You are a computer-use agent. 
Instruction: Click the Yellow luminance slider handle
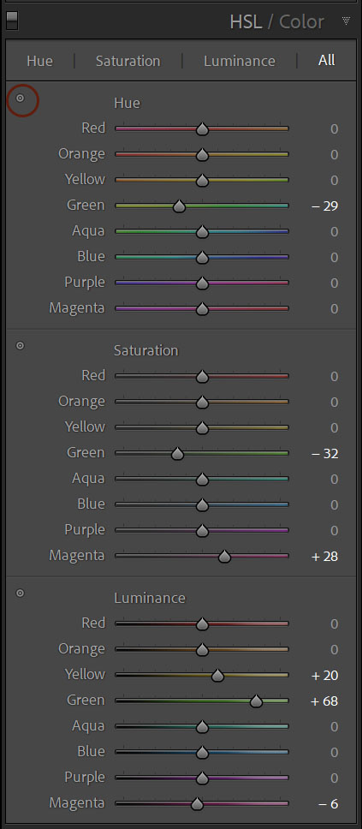217,675
